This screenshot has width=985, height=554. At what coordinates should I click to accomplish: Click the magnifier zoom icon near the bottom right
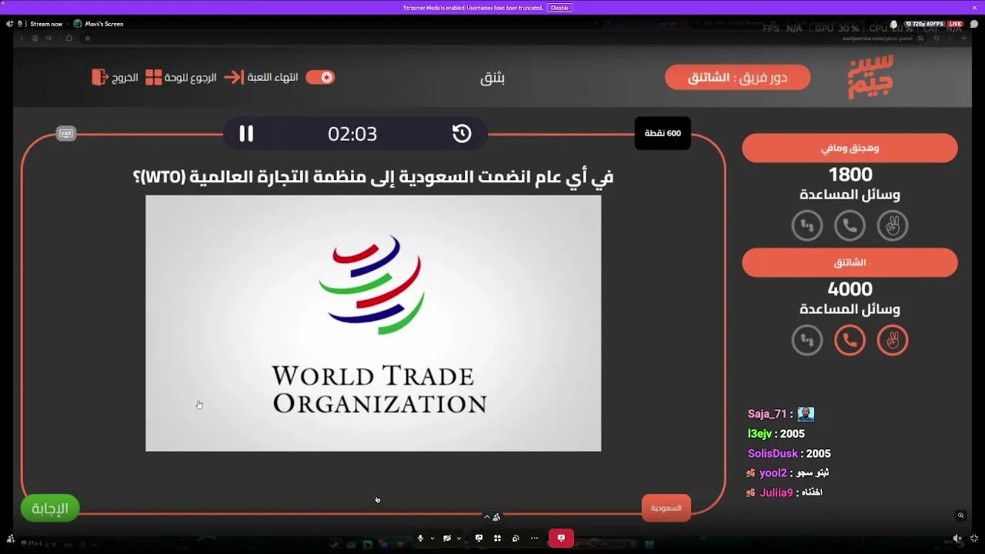point(960,516)
